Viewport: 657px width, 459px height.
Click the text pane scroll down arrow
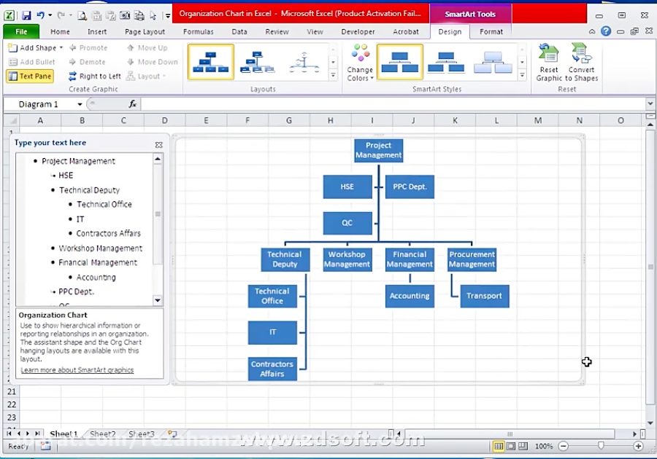(x=158, y=300)
